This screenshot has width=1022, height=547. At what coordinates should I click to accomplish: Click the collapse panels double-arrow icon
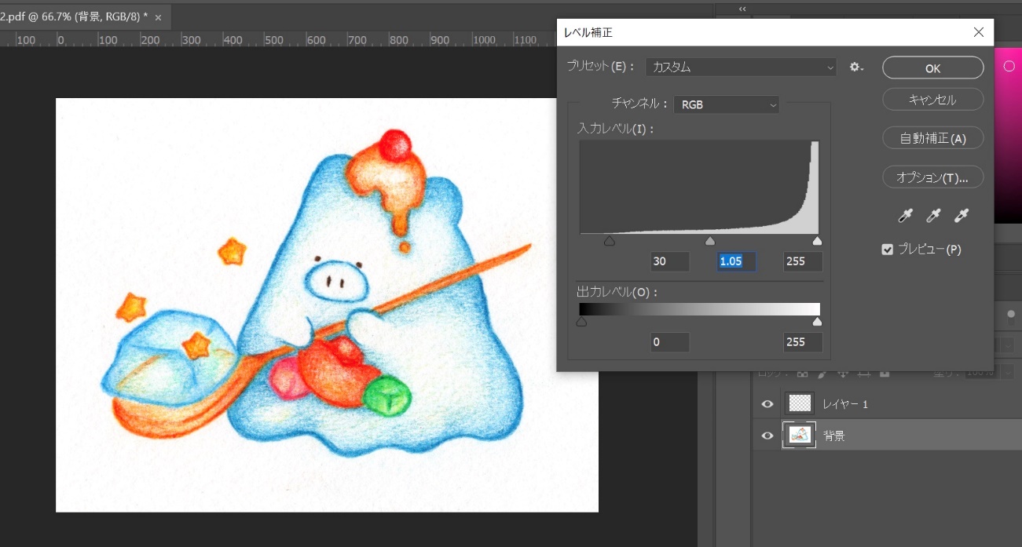pyautogui.click(x=742, y=9)
